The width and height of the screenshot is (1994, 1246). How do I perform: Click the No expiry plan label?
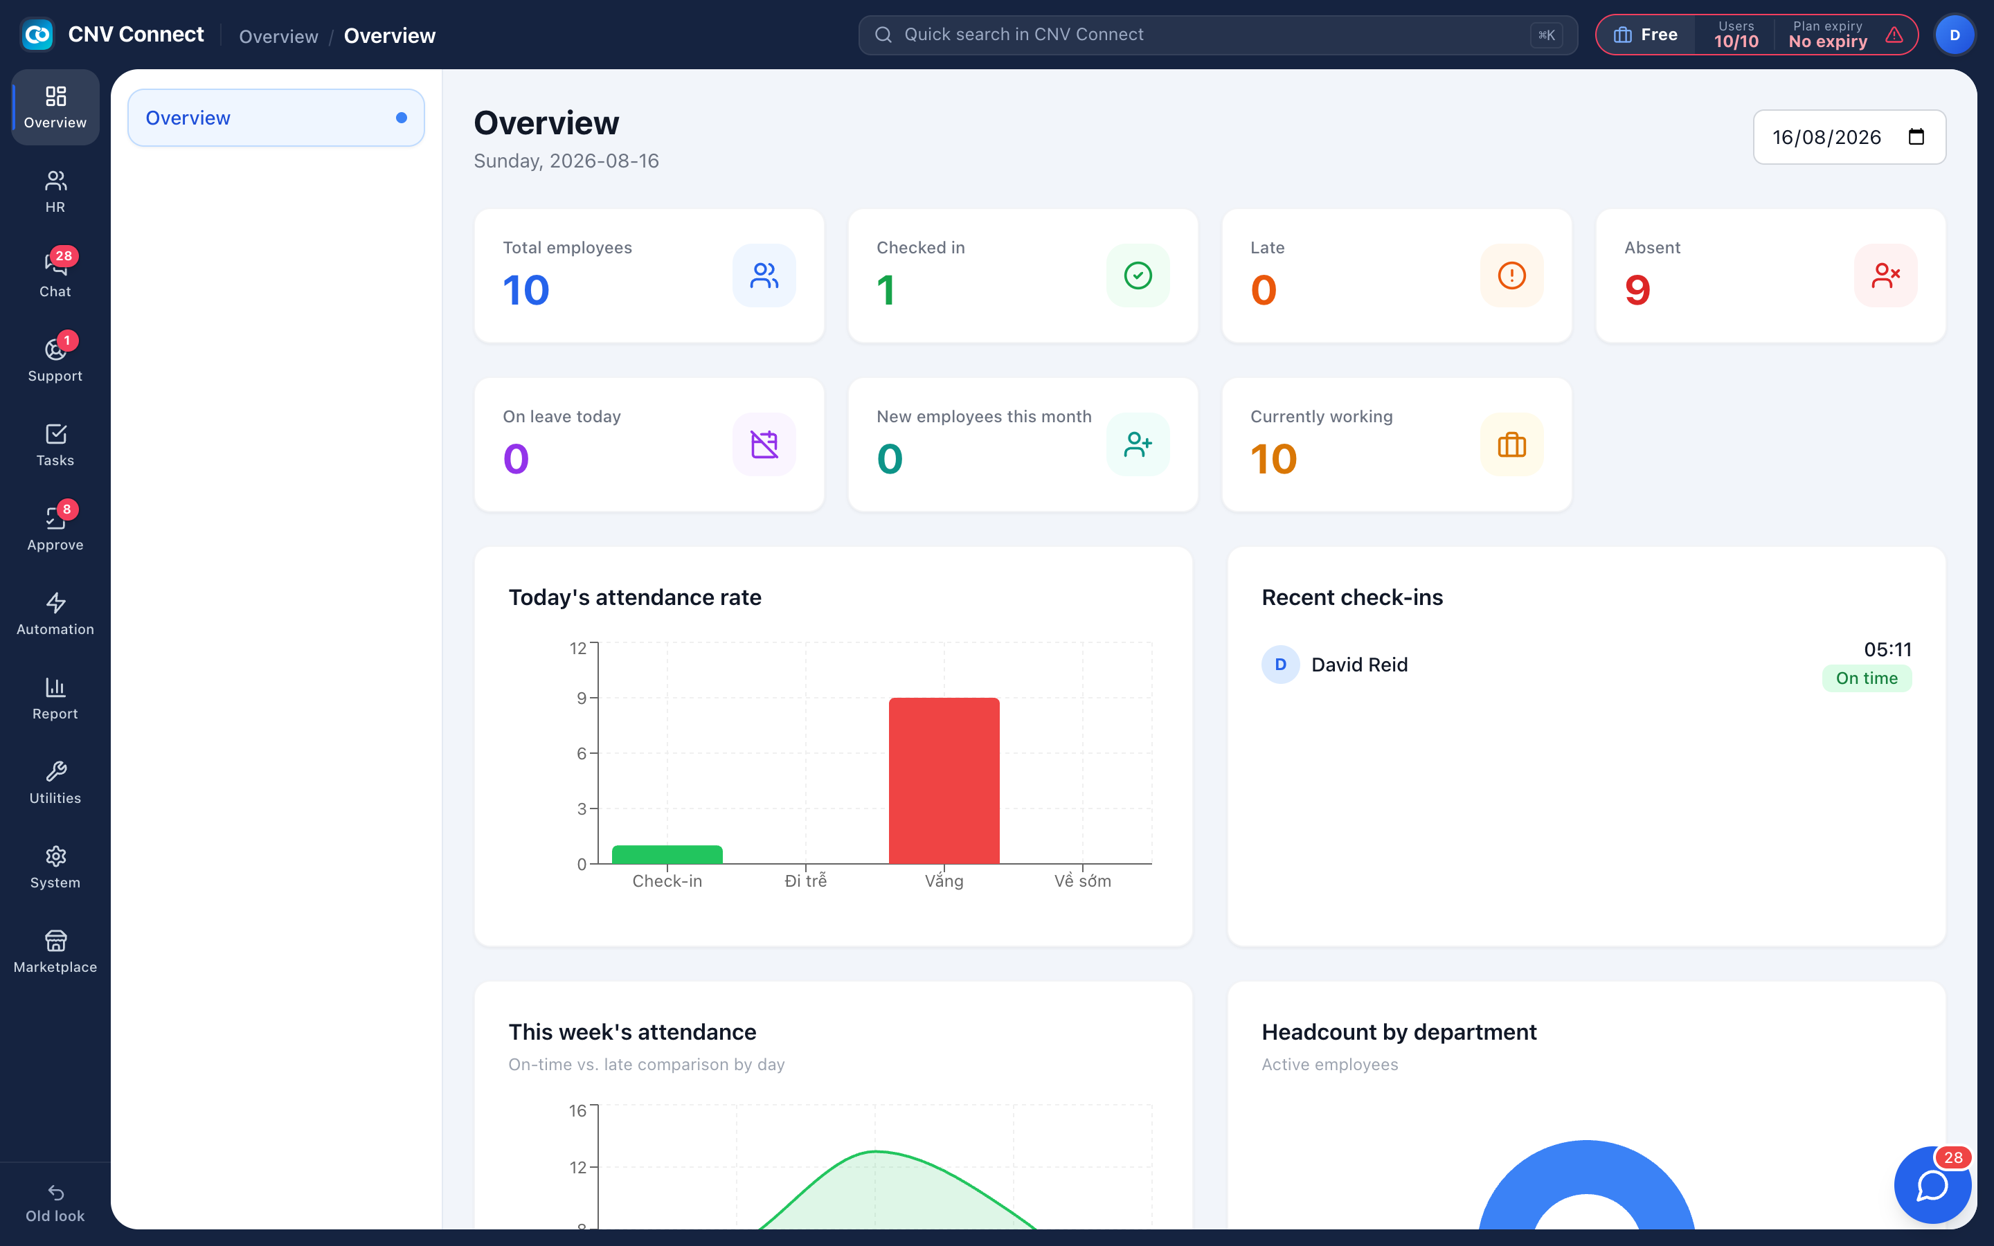tap(1828, 42)
